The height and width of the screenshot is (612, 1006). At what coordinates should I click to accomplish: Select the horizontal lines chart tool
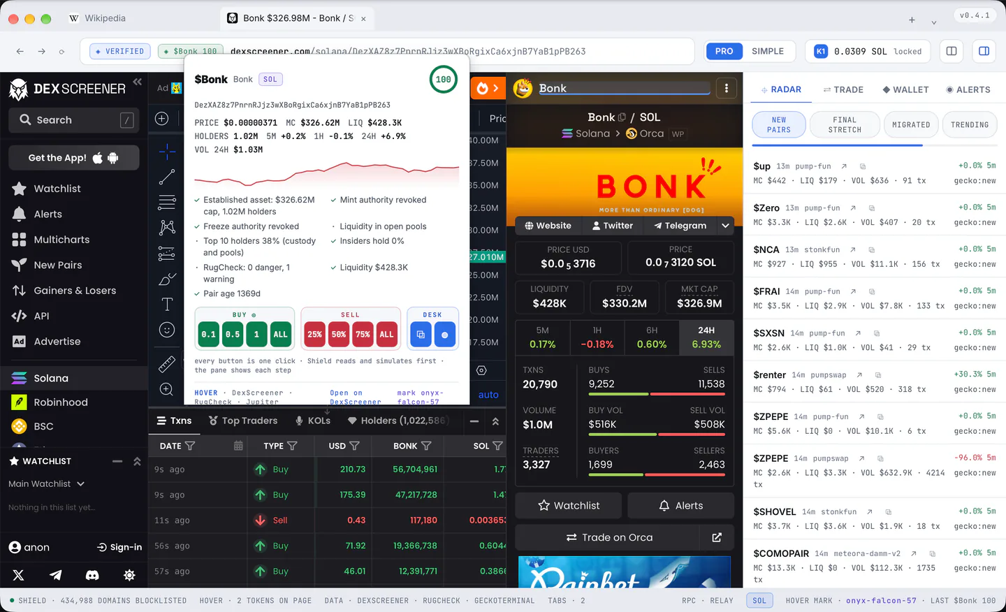pos(167,203)
